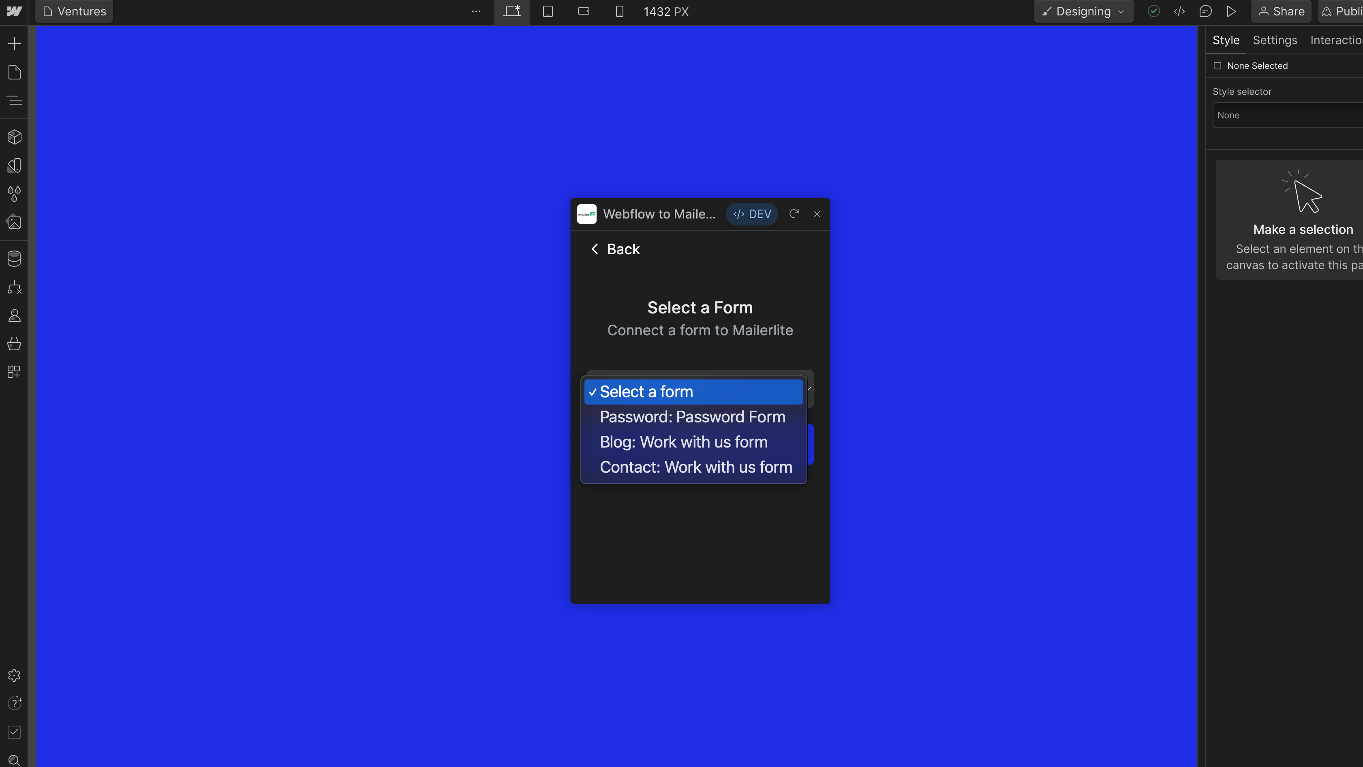Refresh the Webflow to MailerLite app
This screenshot has width=1363, height=767.
[x=794, y=214]
